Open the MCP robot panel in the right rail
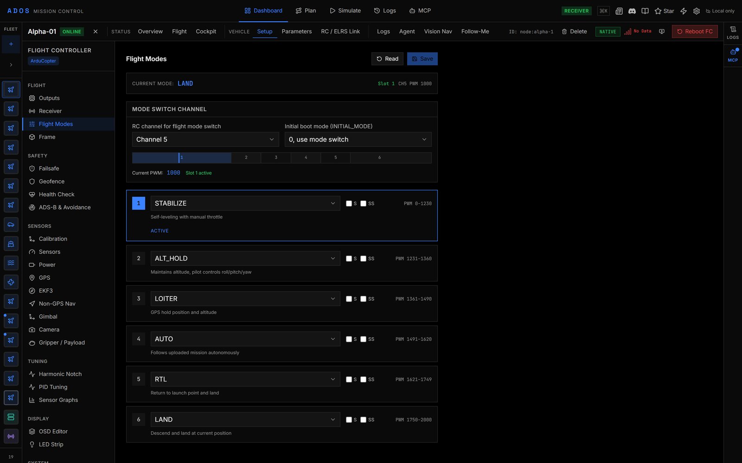 (x=733, y=55)
